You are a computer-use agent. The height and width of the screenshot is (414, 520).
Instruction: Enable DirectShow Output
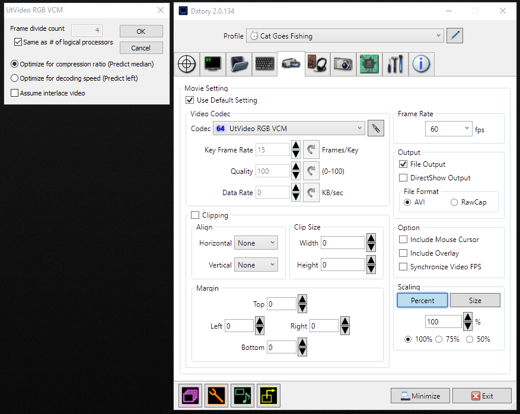403,178
